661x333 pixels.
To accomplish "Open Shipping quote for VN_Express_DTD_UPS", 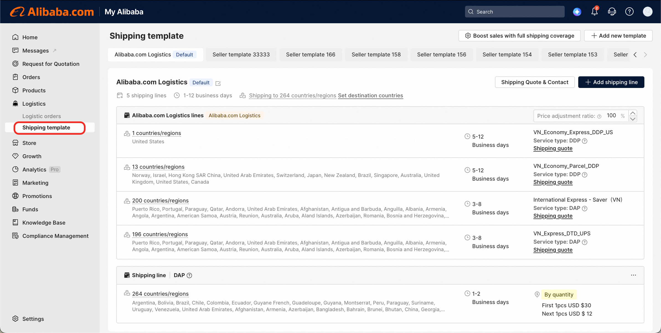I will click(x=553, y=250).
